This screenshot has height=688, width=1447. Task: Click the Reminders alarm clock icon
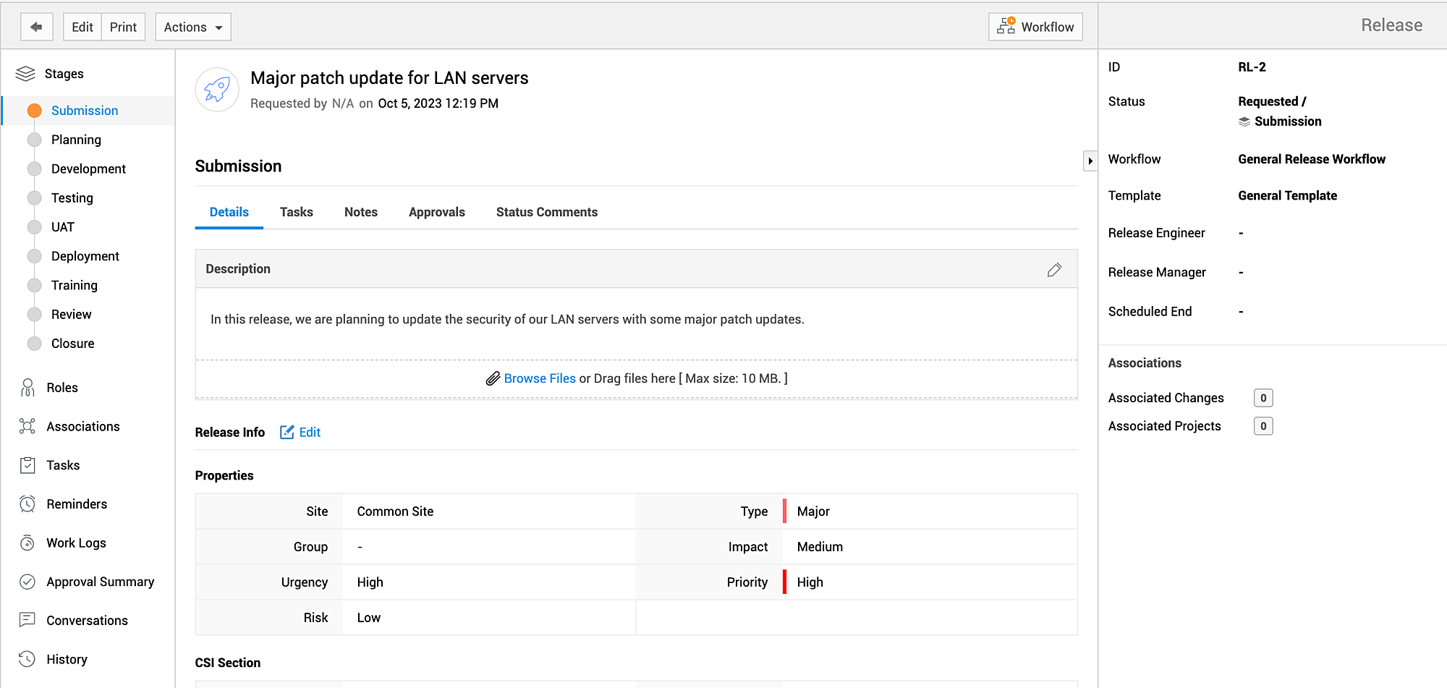point(27,504)
